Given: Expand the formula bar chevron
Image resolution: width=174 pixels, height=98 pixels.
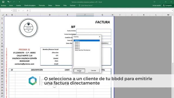Looking at the screenshot, I should click(x=172, y=10).
